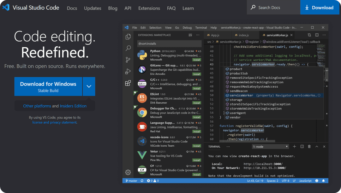Open the Explorer icon in activity bar
The width and height of the screenshot is (341, 193).
(x=128, y=37)
